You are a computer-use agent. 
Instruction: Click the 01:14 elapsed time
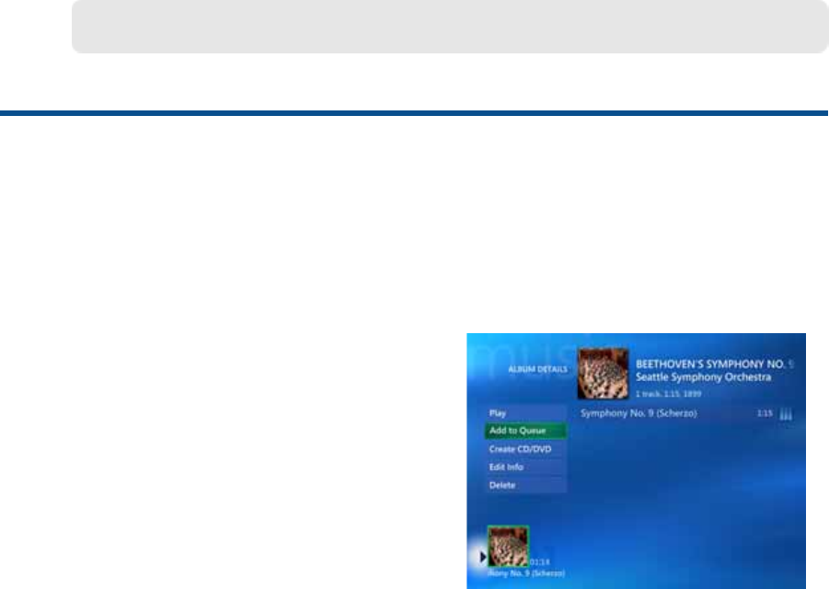pos(539,562)
